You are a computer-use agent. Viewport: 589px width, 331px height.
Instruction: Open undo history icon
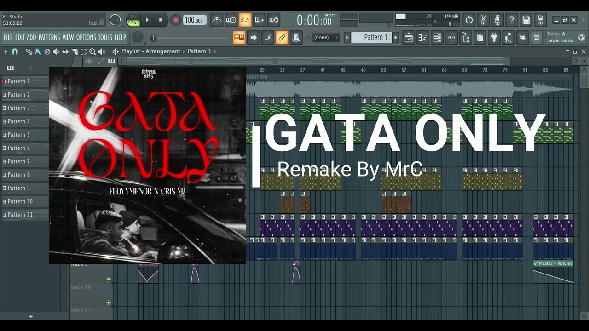pos(469,20)
